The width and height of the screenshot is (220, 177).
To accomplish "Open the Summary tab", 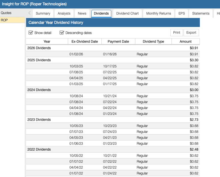I will coord(43,13).
